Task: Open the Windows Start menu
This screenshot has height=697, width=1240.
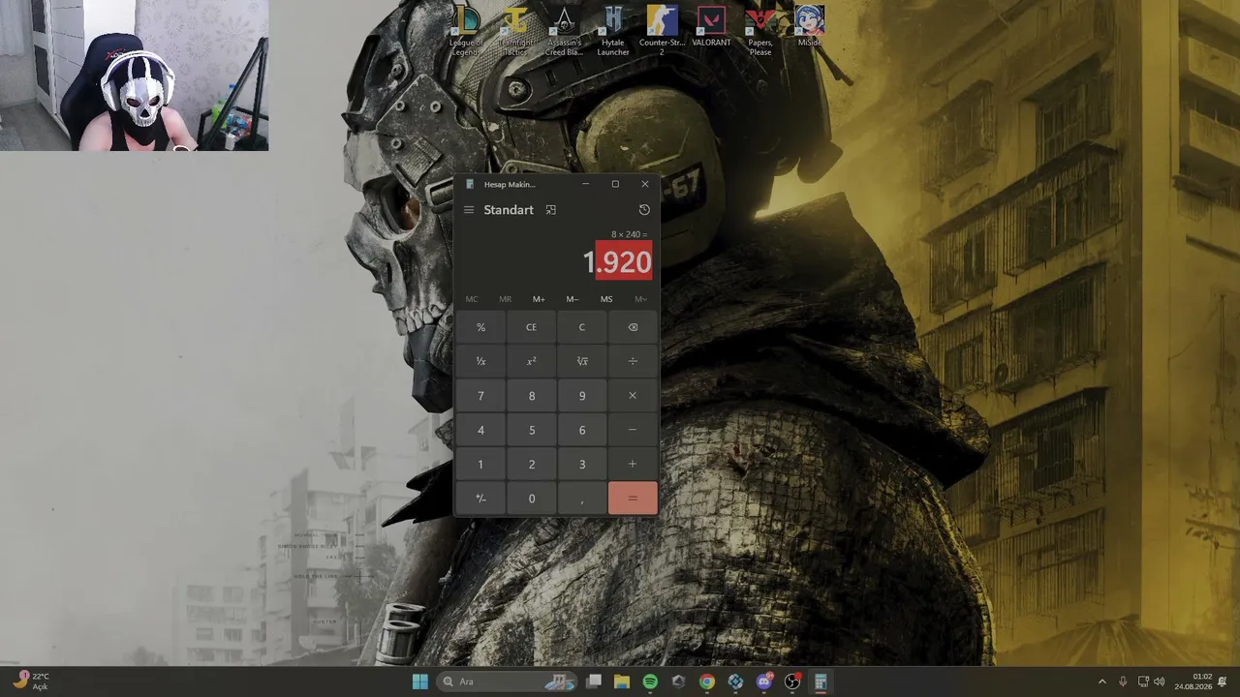Action: (x=419, y=682)
